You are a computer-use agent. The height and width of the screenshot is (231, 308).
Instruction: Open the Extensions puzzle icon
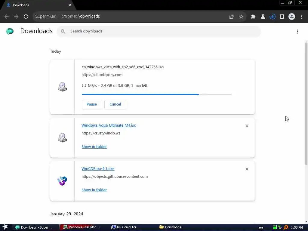tap(253, 17)
